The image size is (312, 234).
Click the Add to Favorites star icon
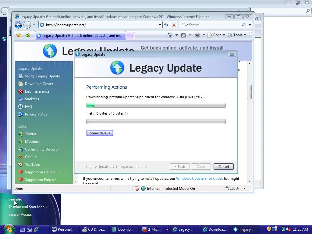click(x=28, y=35)
